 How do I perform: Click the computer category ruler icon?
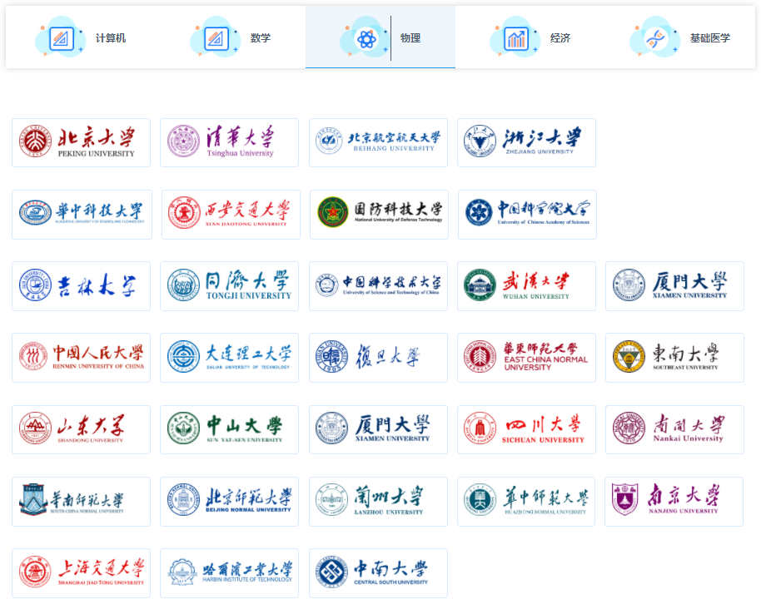pos(61,39)
